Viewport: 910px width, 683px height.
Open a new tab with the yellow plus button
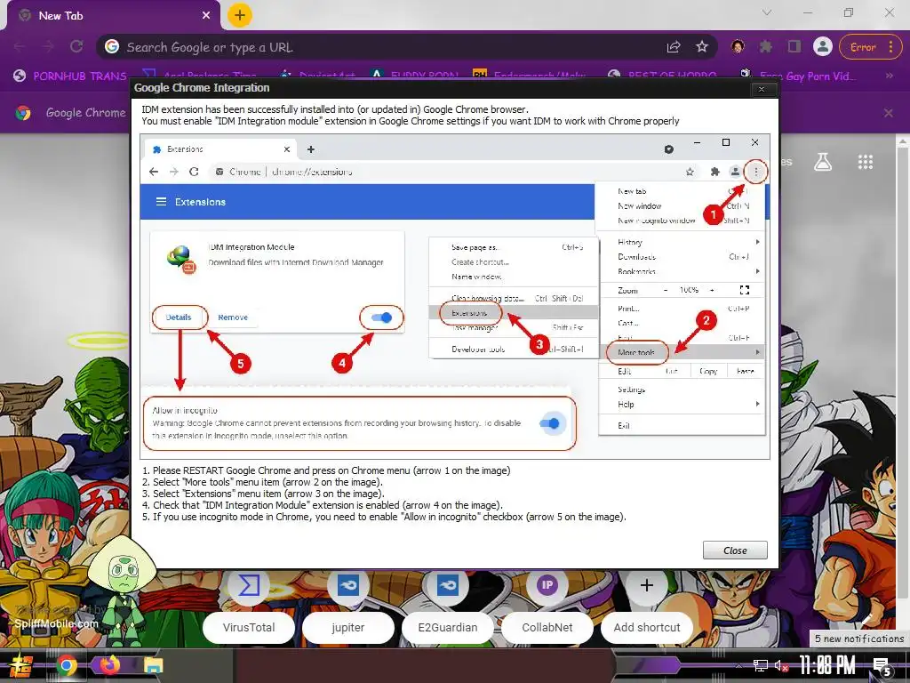(239, 15)
